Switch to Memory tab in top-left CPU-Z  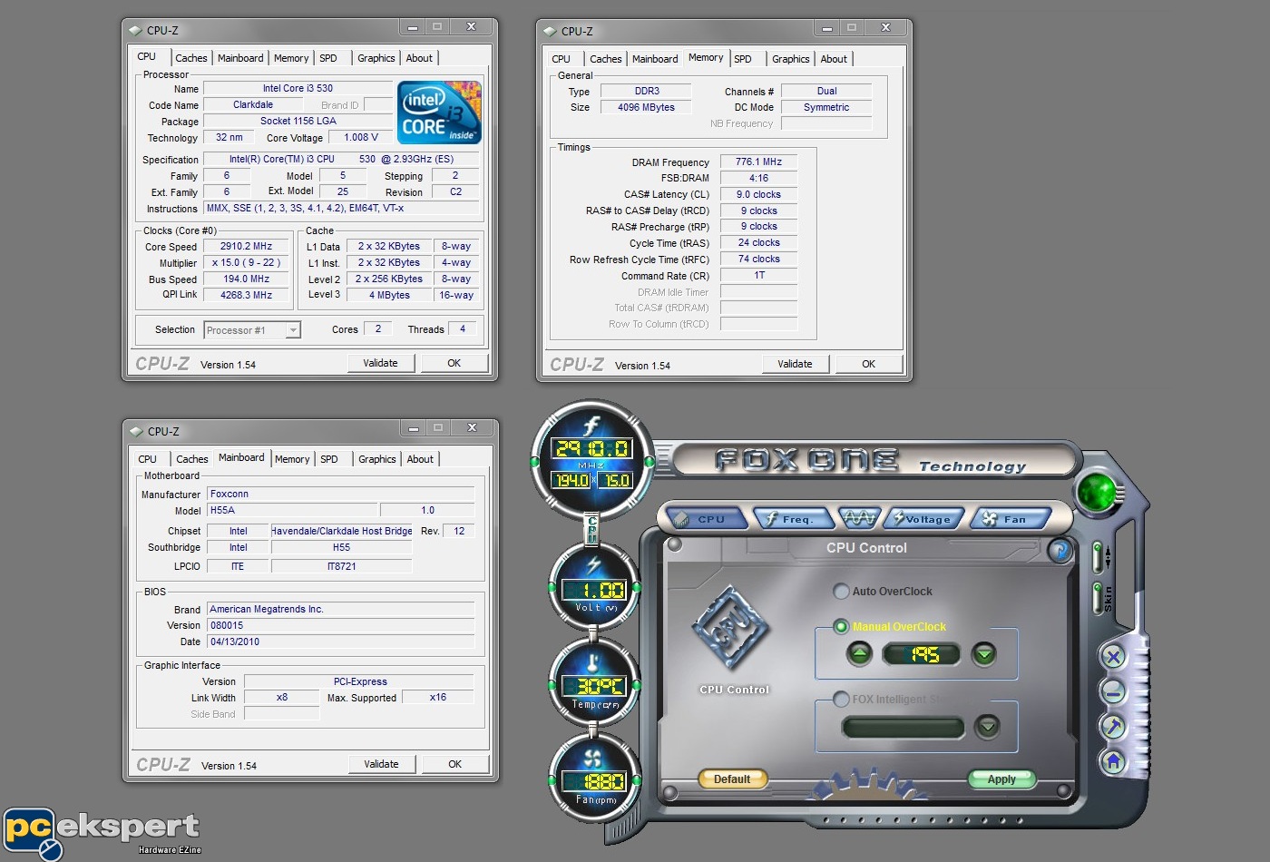291,58
